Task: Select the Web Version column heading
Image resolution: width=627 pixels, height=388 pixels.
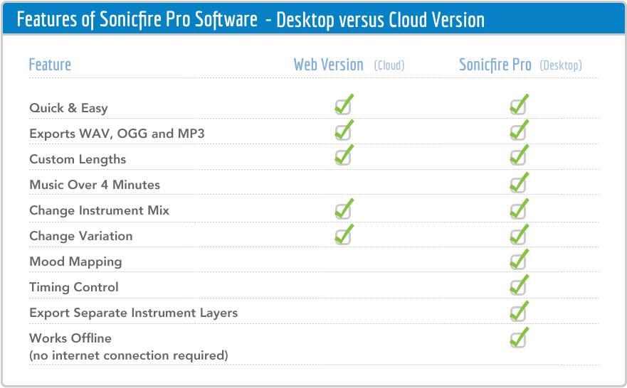Action: coord(349,65)
